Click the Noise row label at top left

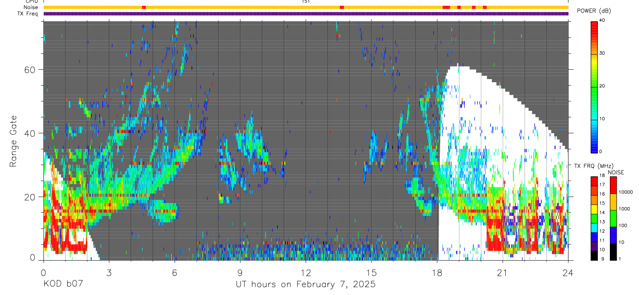tap(31, 7)
